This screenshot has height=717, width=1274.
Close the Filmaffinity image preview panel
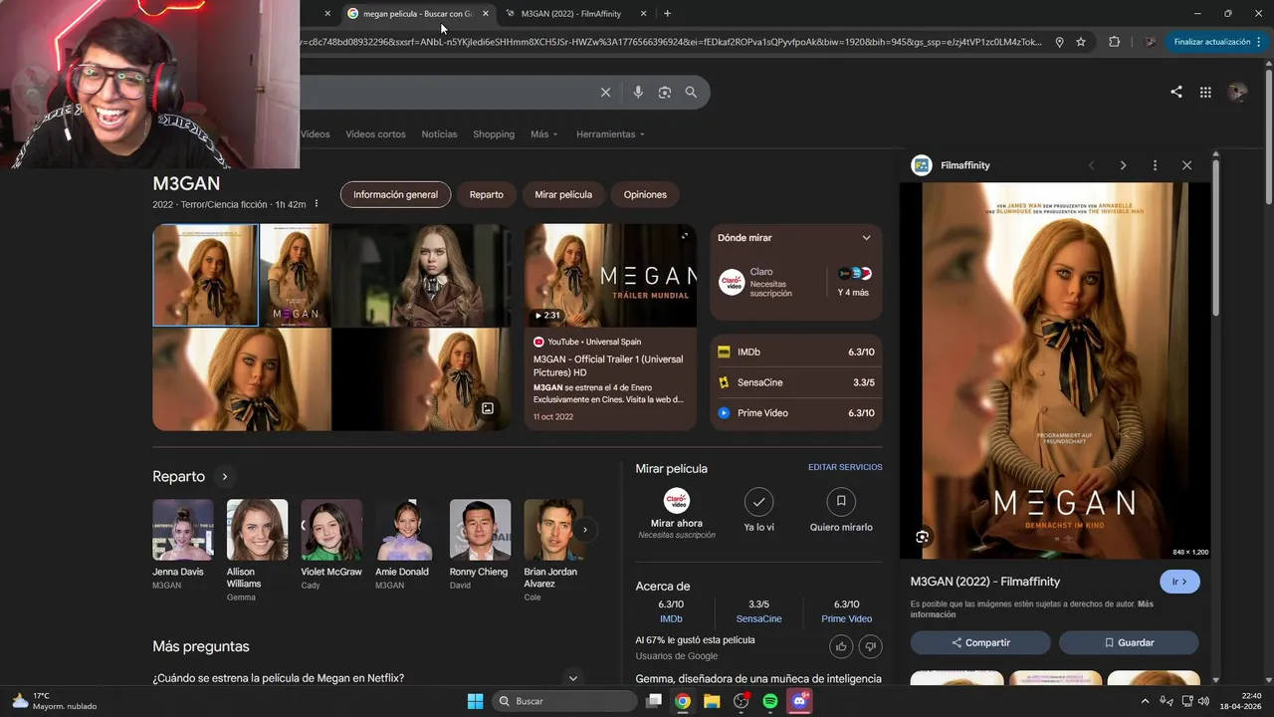[1186, 165]
